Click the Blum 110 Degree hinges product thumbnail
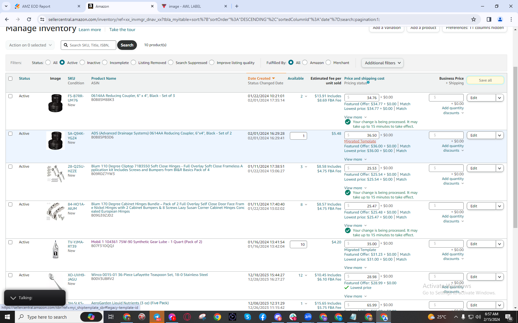Viewport: 518px width, 323px height. [56, 174]
